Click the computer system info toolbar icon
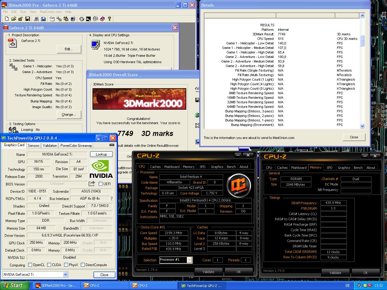This screenshot has width=387, height=290. (x=36, y=19)
